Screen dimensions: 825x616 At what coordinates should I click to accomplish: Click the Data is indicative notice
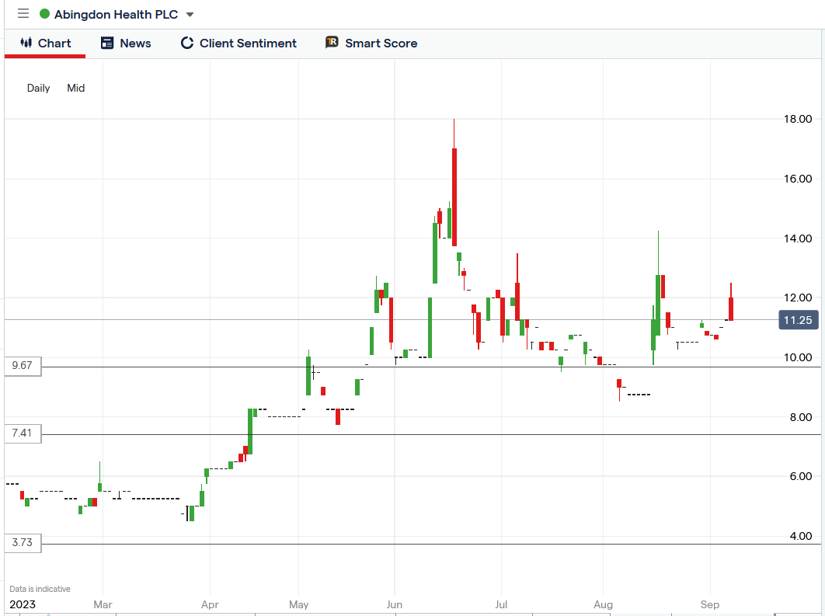coord(40,589)
